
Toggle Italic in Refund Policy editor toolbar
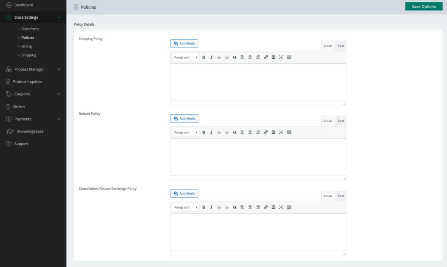pyautogui.click(x=211, y=132)
